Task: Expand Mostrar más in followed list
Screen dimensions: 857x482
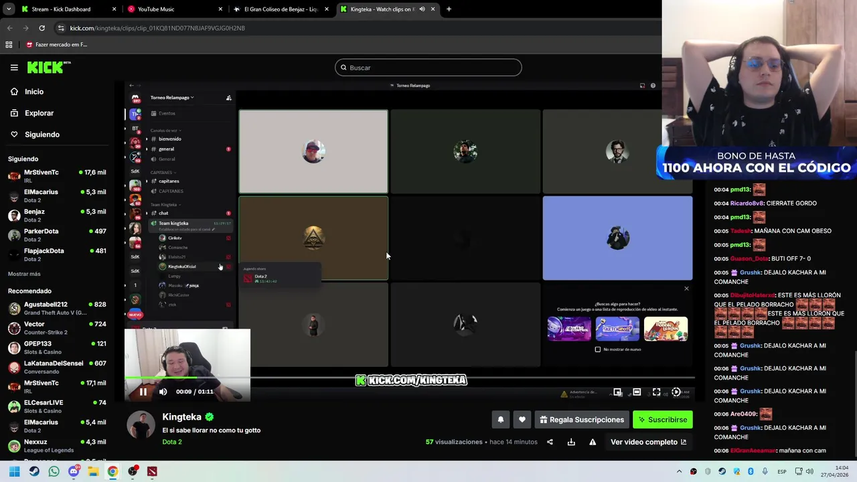Action: point(24,274)
